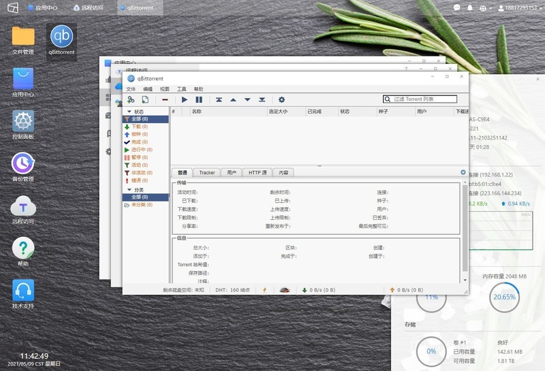
Task: Move torrent to top of queue
Action: tap(219, 99)
